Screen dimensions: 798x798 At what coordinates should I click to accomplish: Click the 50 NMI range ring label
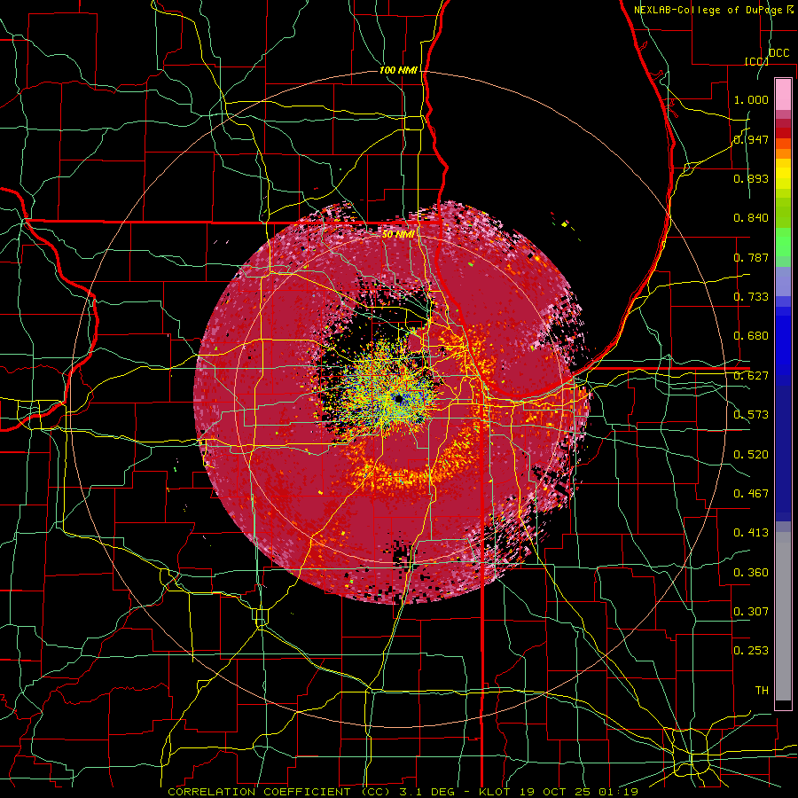point(398,234)
